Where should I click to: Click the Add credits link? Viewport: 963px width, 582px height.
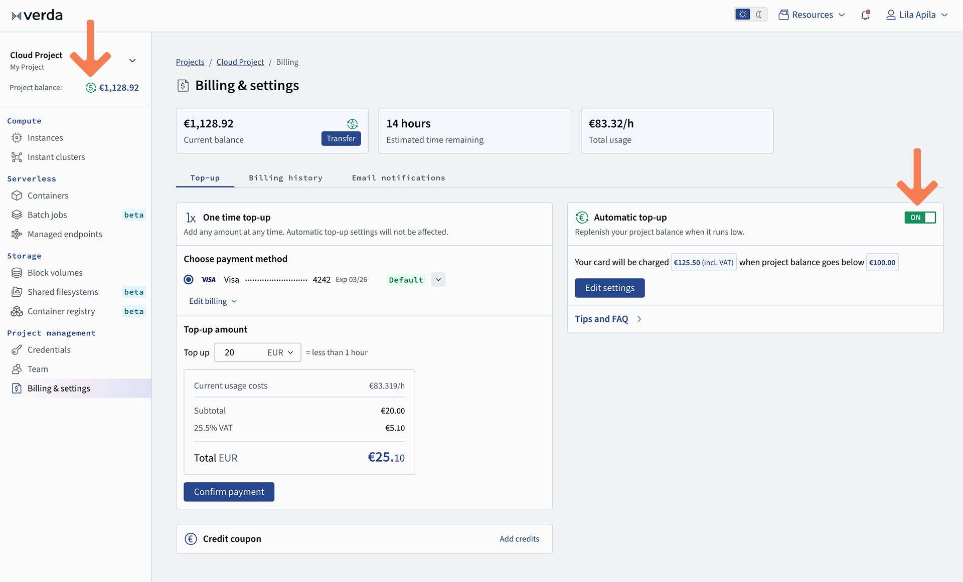[519, 539]
